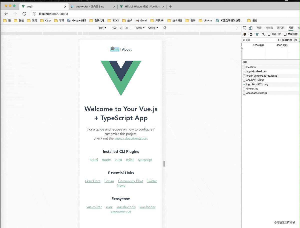The width and height of the screenshot is (300, 228).
Task: Toggle the DevTools device toolbar icon
Action: pyautogui.click(x=251, y=28)
